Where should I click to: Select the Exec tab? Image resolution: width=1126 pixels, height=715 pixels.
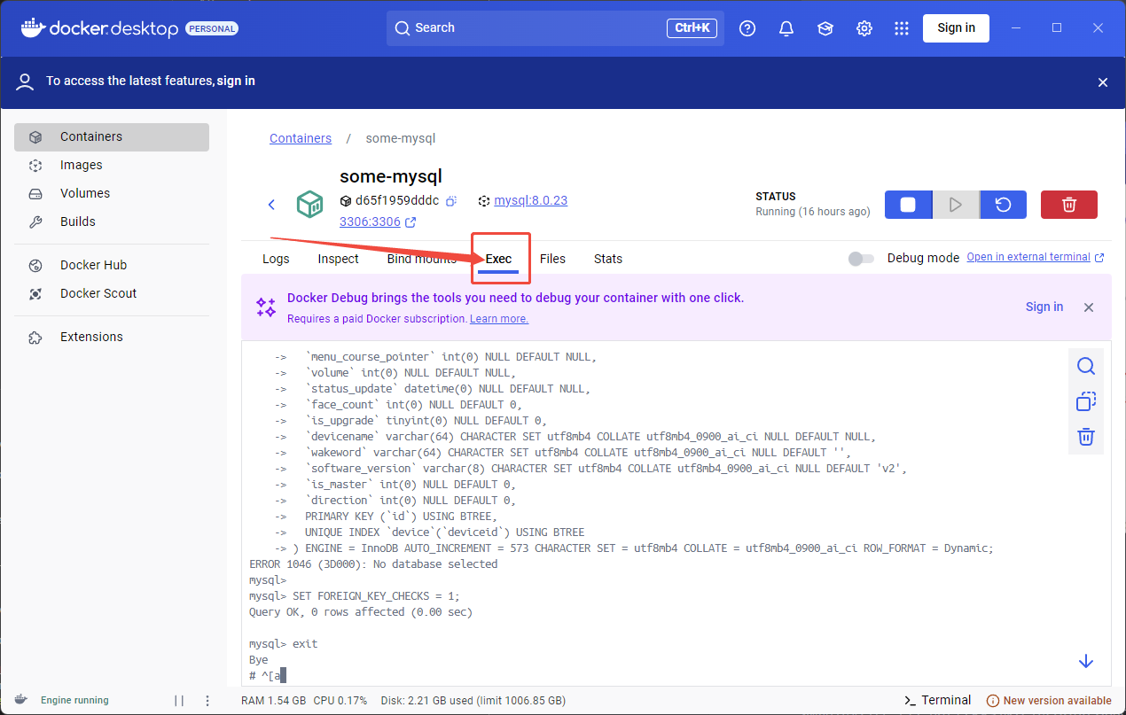[498, 259]
